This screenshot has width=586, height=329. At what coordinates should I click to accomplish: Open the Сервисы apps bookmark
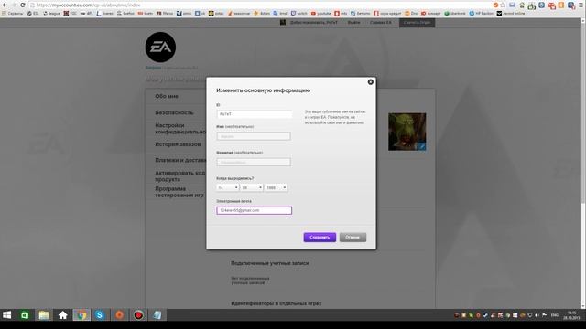13,13
